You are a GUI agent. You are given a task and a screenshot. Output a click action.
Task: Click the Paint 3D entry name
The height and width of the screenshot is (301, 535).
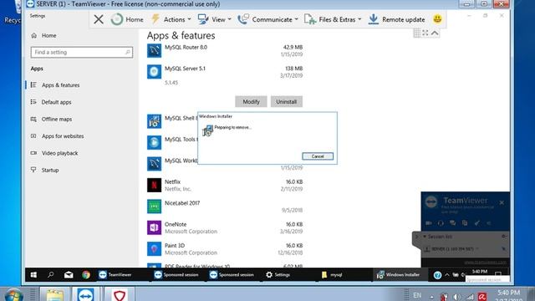point(175,245)
